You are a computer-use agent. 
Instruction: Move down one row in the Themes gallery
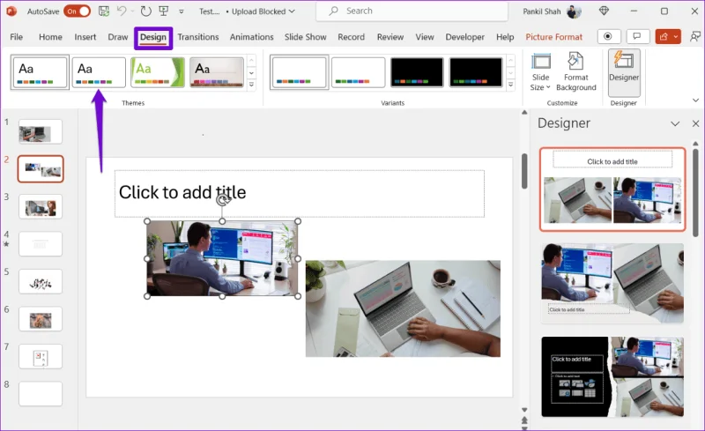click(x=251, y=72)
